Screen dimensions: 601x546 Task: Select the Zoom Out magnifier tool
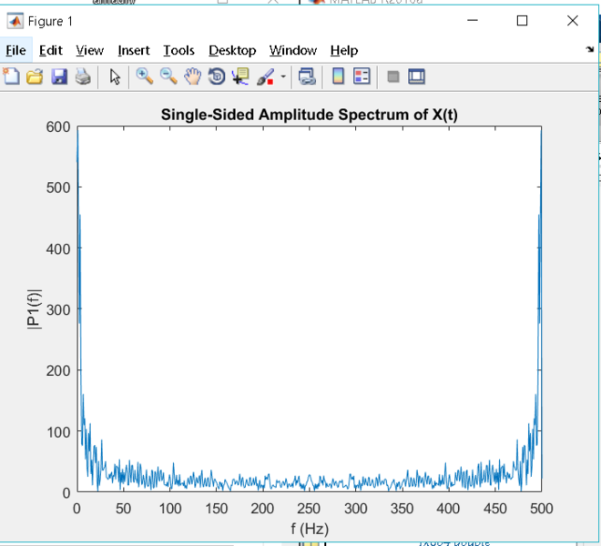pyautogui.click(x=168, y=77)
